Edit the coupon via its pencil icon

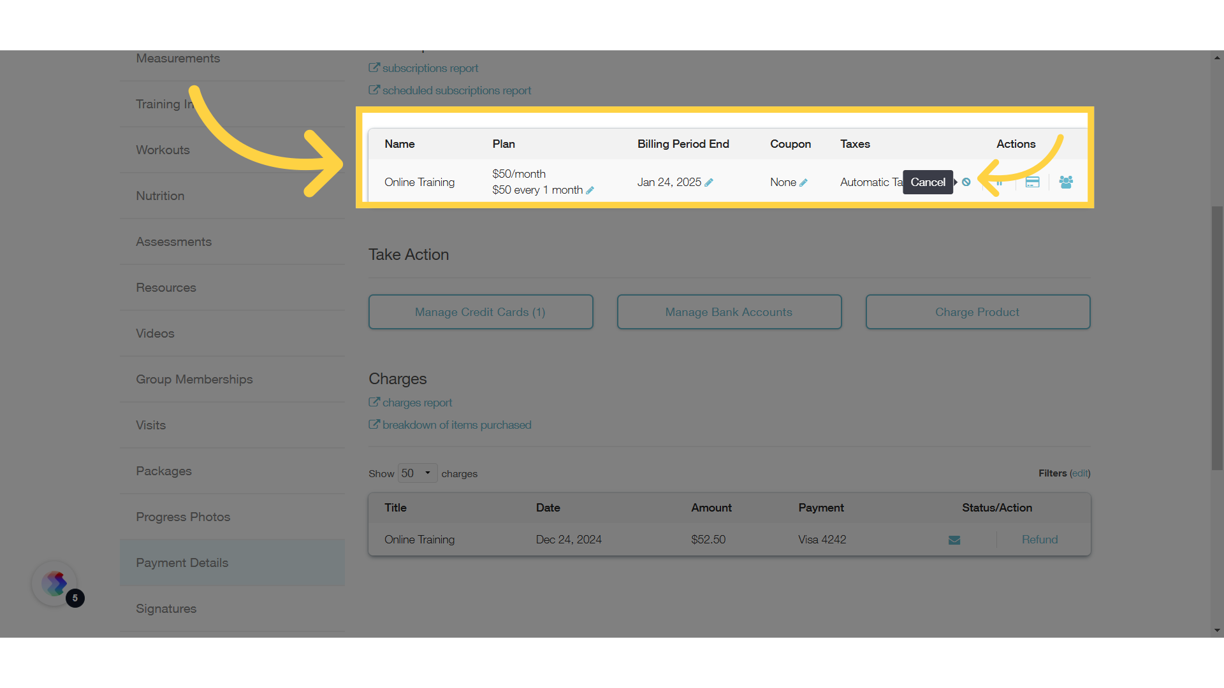803,183
